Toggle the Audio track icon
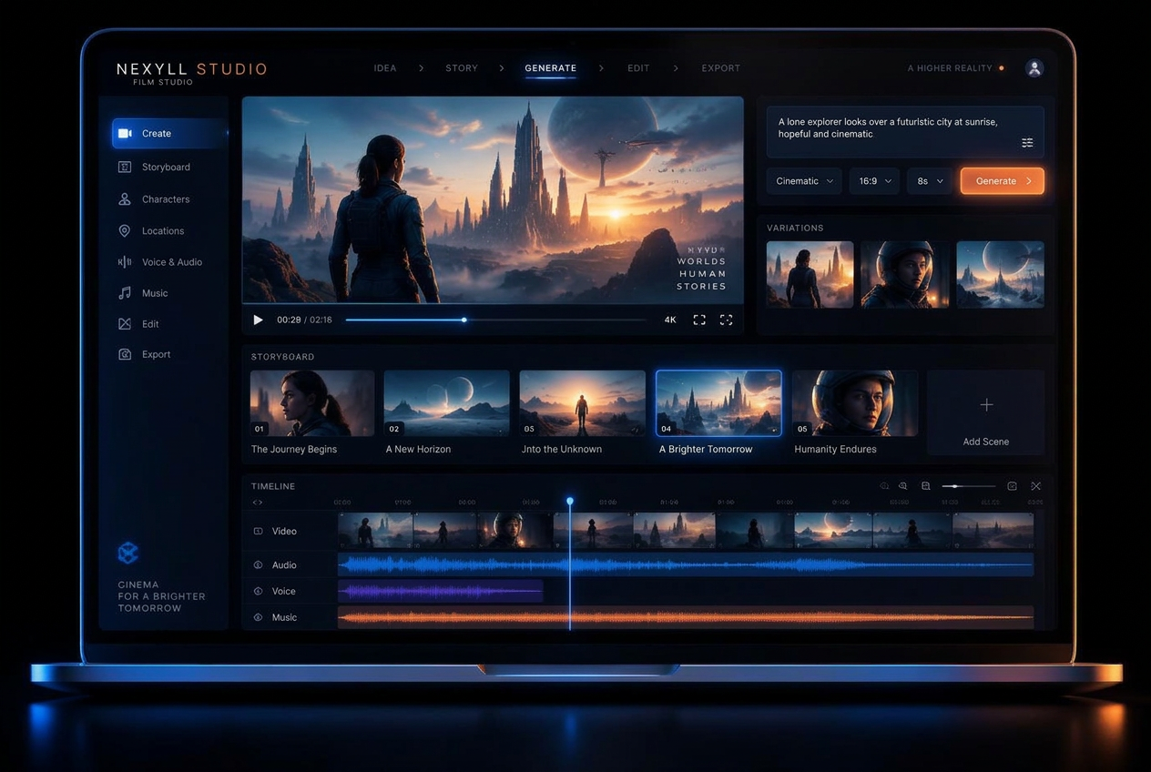The width and height of the screenshot is (1151, 772). (x=258, y=565)
